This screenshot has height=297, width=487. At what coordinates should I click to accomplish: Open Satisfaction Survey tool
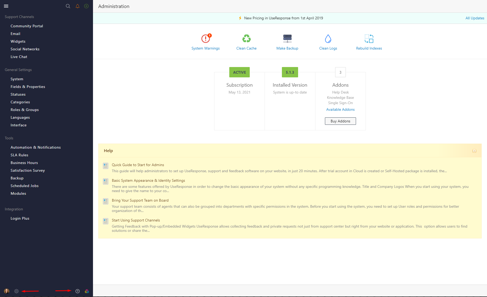coord(28,170)
